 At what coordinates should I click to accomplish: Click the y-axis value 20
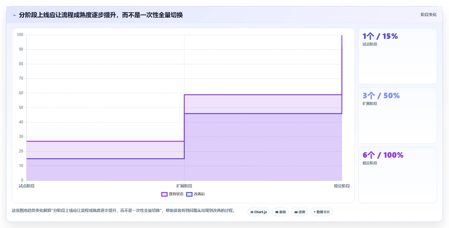click(x=21, y=151)
